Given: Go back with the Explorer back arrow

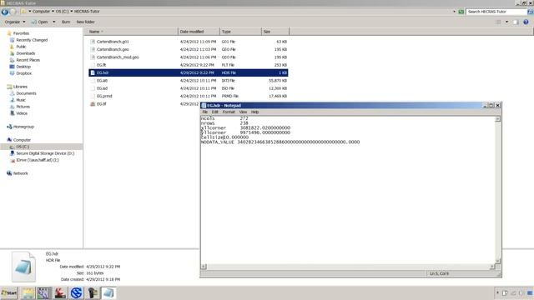Looking at the screenshot, I should (4, 12).
